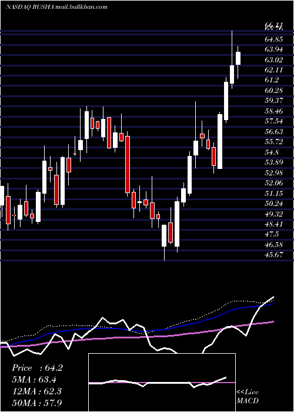Click the 64.85 price axis label
Screen dimensions: 294x412
[x=274, y=39]
